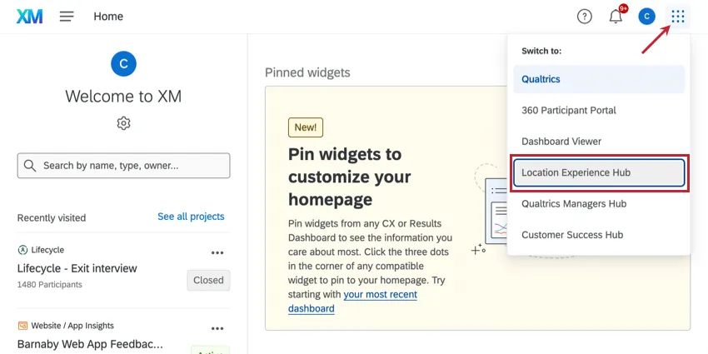Open the Lifecycle - Exit interview project

77,268
